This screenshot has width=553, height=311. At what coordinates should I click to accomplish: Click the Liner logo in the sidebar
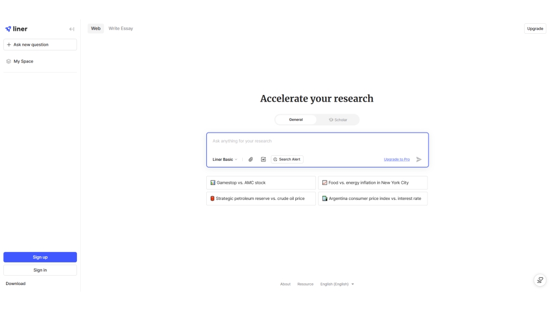point(17,29)
